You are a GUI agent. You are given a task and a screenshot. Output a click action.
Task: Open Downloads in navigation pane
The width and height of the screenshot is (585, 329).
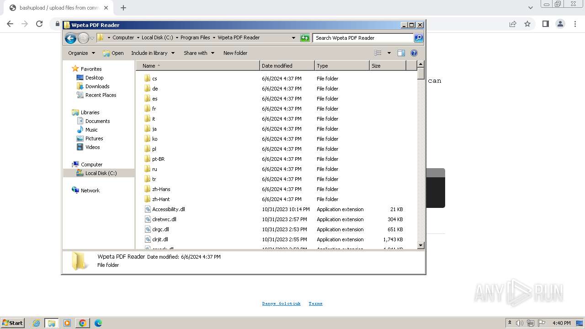point(97,86)
